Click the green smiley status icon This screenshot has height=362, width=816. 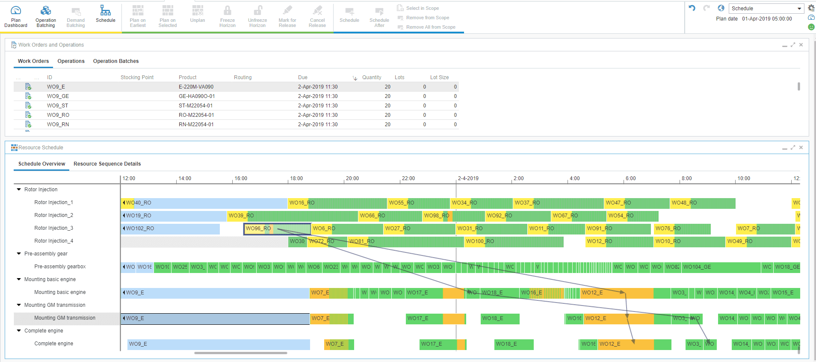pyautogui.click(x=811, y=27)
